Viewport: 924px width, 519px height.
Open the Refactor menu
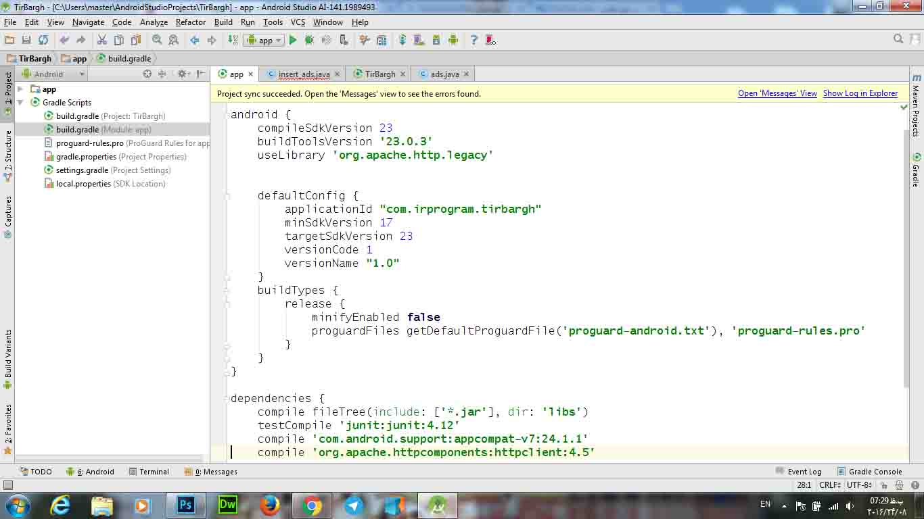pyautogui.click(x=191, y=22)
